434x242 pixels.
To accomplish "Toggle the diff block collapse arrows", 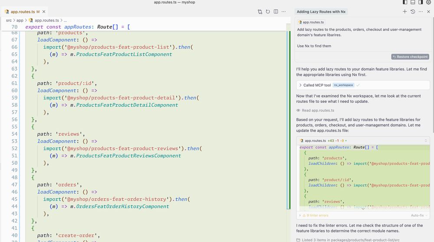I will click(x=426, y=141).
